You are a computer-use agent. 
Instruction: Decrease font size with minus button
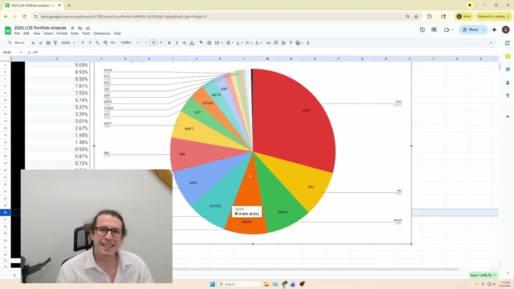[x=146, y=43]
